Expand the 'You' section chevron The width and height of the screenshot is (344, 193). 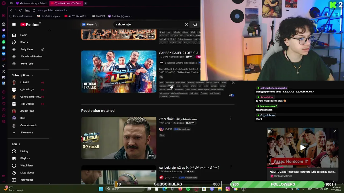(19, 144)
